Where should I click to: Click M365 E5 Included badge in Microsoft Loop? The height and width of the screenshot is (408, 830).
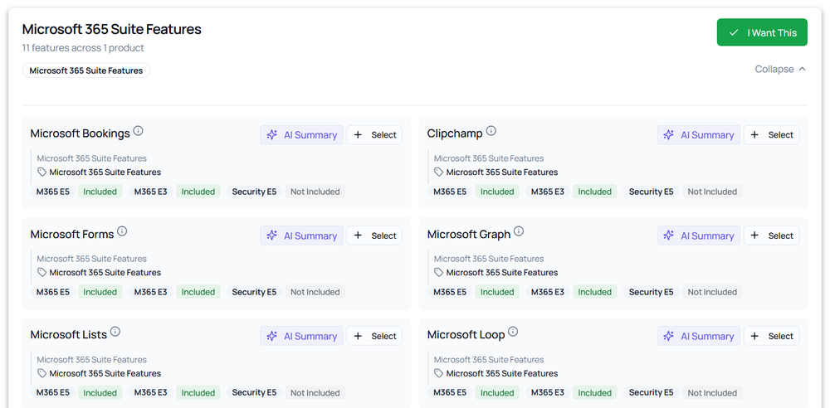(x=497, y=392)
